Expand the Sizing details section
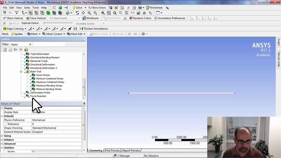 pos(2,136)
